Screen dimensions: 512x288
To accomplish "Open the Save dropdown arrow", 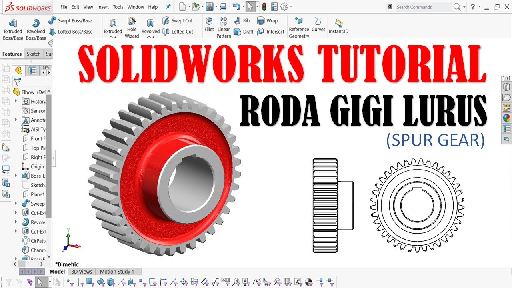I will point(216,7).
